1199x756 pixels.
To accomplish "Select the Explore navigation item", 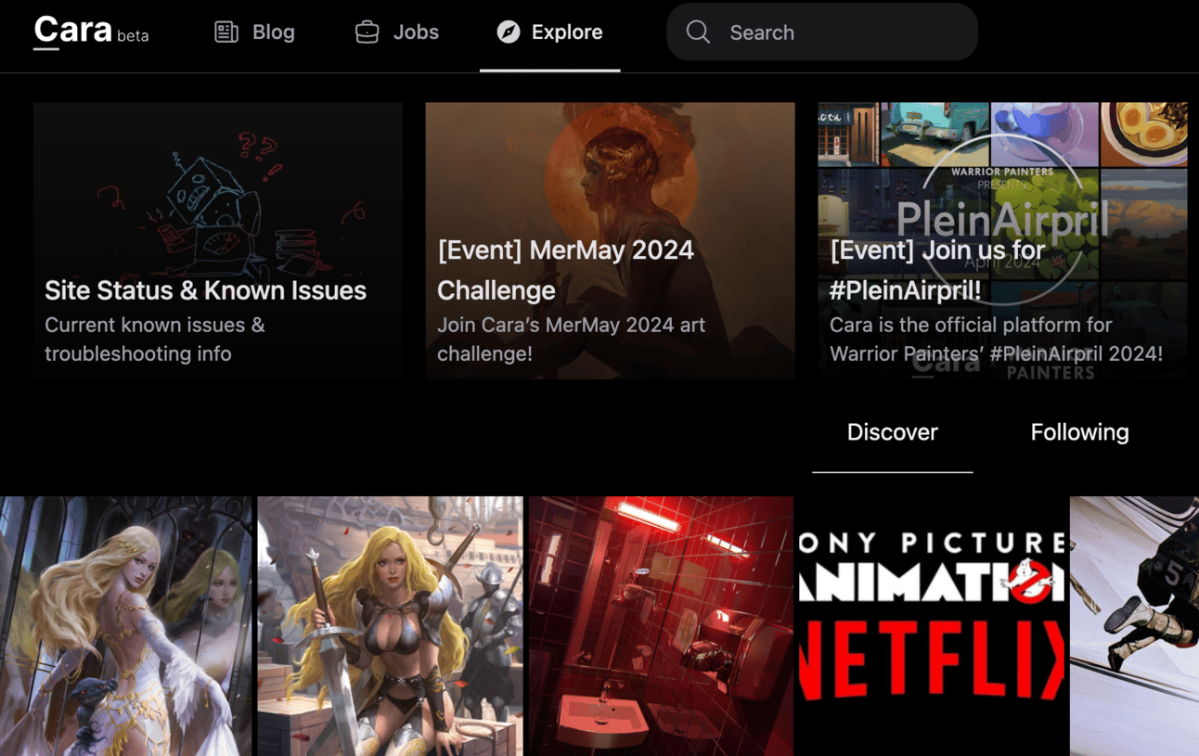I will coord(549,32).
